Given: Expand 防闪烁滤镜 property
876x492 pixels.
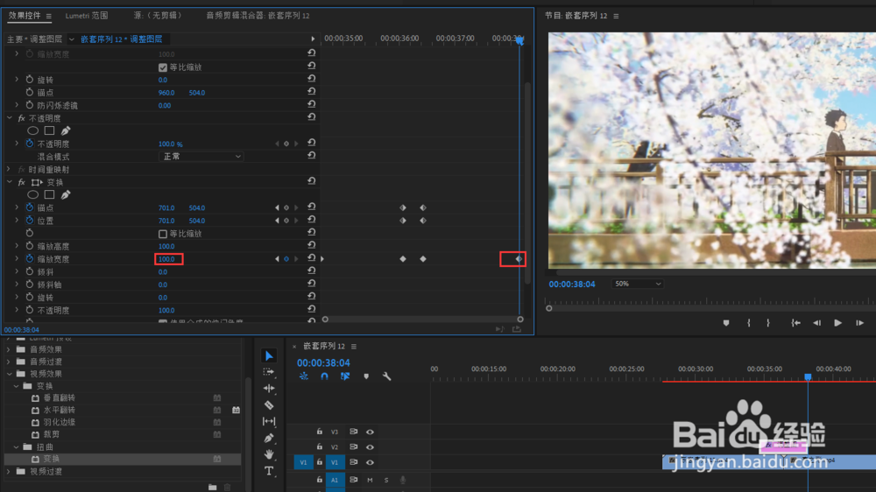Looking at the screenshot, I should pyautogui.click(x=17, y=105).
